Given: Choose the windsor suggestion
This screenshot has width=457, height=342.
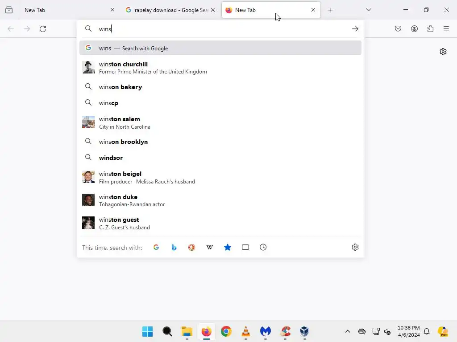Looking at the screenshot, I should pos(220,158).
